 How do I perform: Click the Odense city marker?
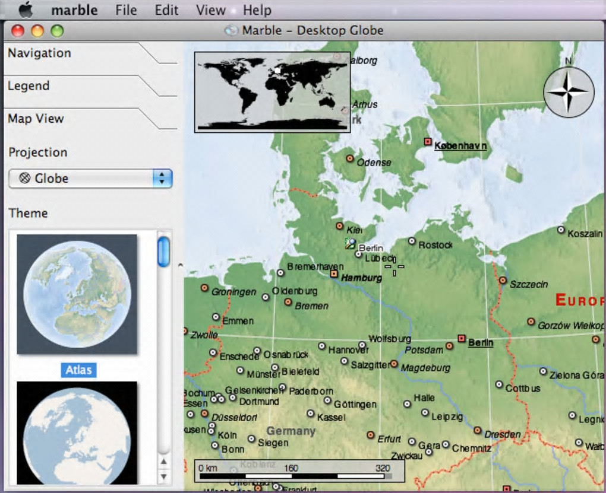coord(350,158)
